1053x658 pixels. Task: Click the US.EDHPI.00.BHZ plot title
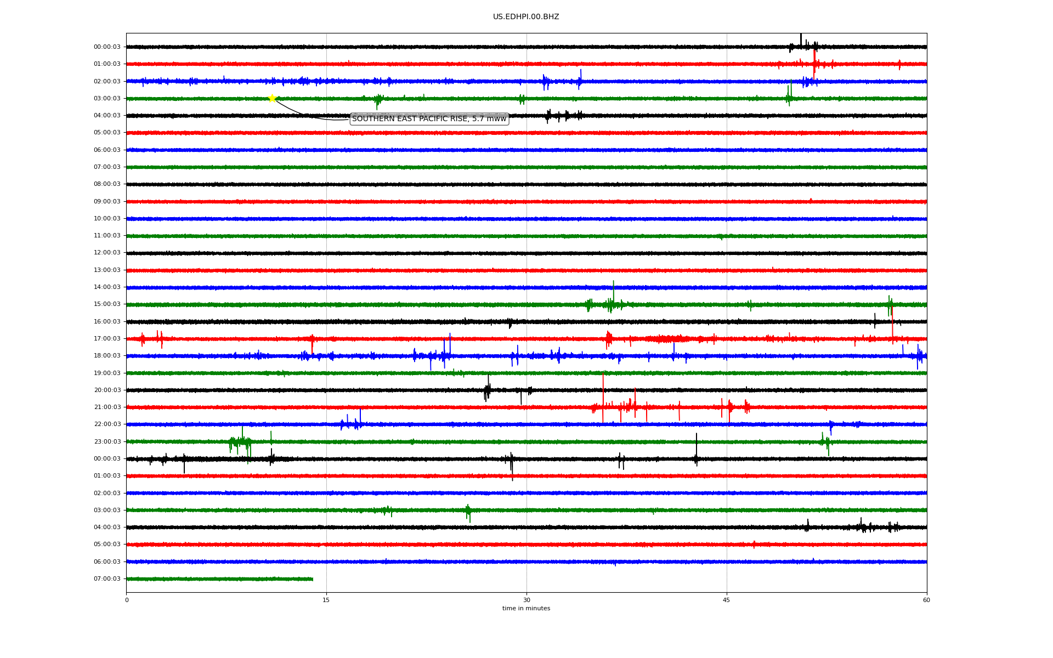(x=526, y=17)
